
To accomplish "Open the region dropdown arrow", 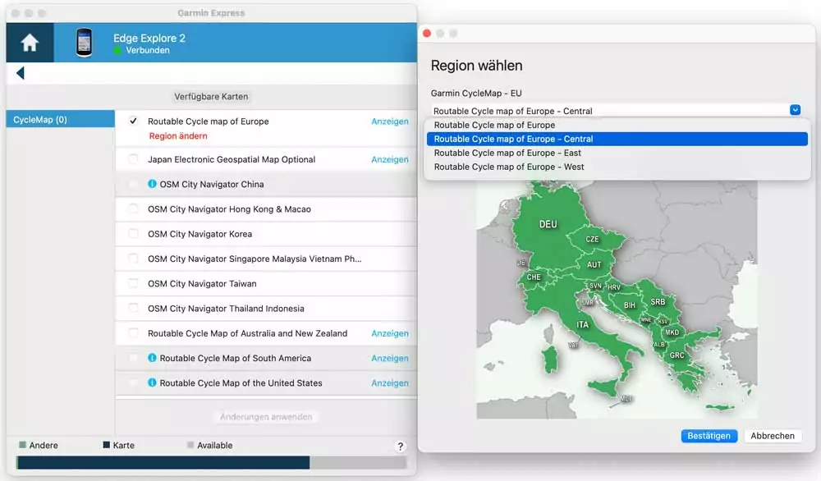I will 795,110.
